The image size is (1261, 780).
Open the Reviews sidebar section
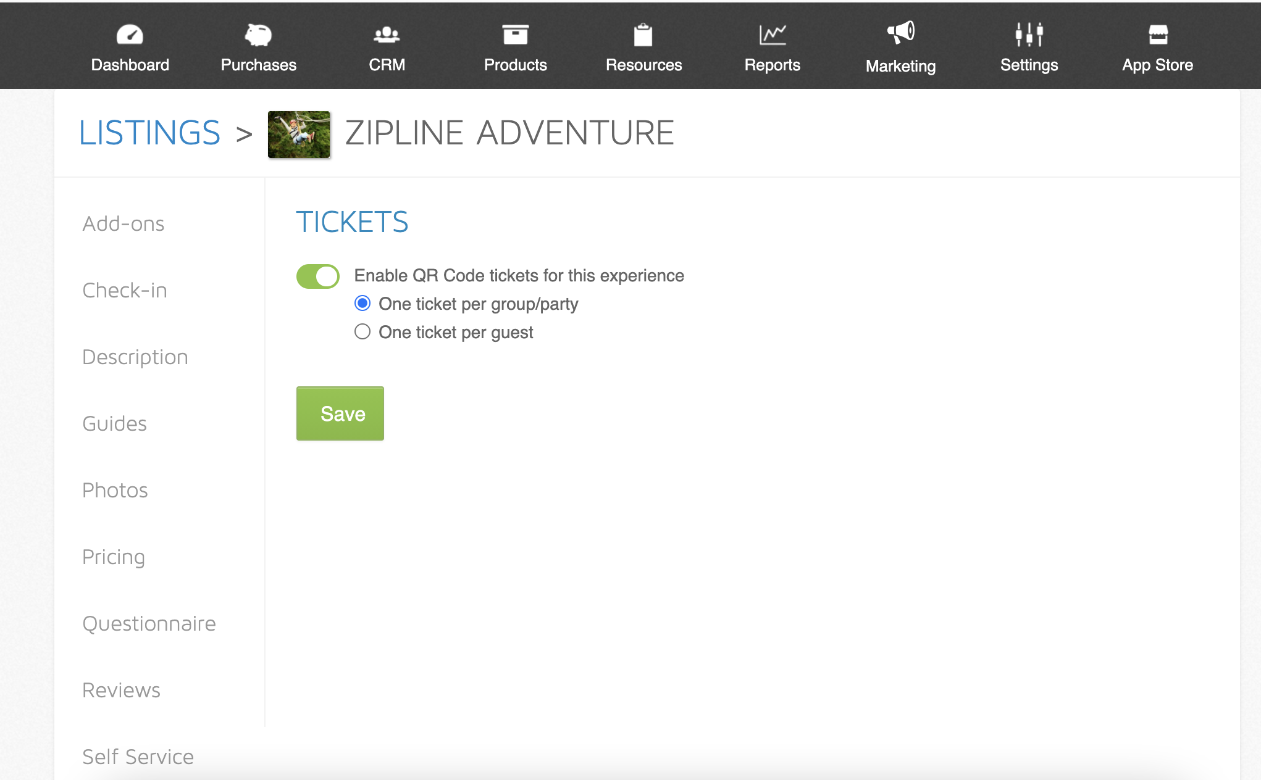122,690
